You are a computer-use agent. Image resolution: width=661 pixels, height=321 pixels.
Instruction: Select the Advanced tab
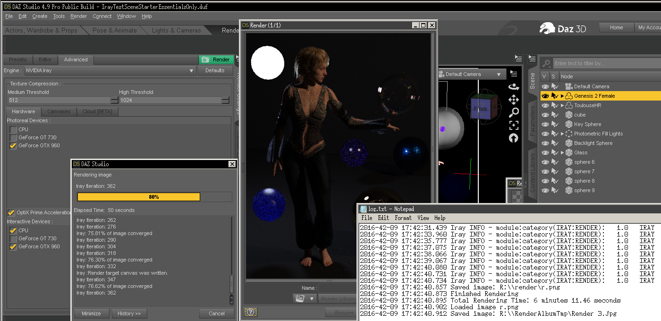[x=76, y=59]
